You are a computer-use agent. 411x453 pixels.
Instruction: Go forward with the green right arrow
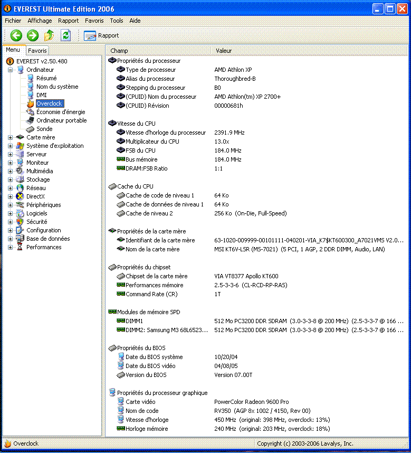[33, 35]
